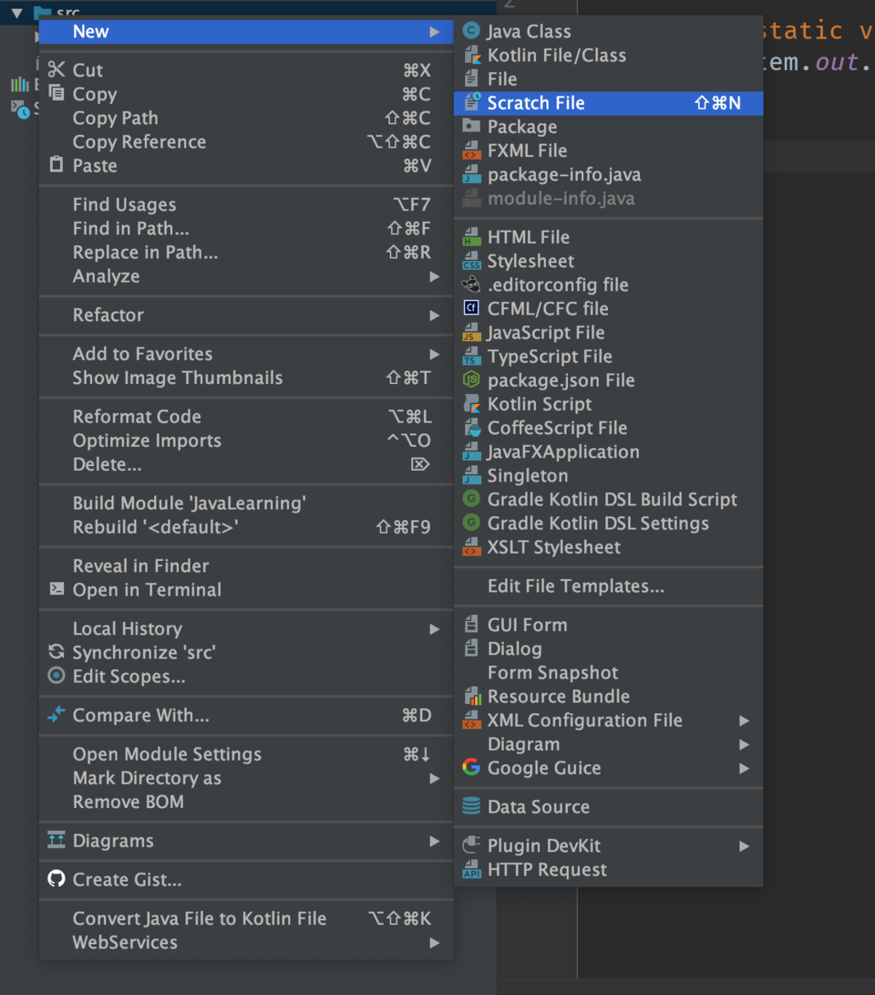Expand the Refactor submenu arrow

(435, 316)
